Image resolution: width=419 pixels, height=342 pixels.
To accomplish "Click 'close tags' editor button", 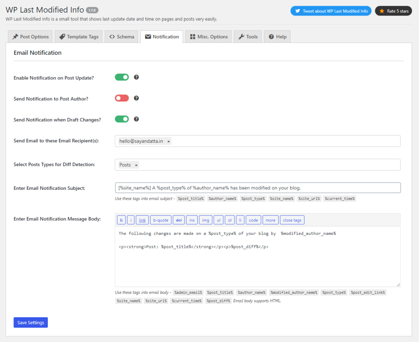I will tap(292, 220).
